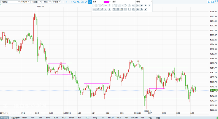The width and height of the screenshot is (218, 119).
Task: Click the magenta line color swatch
Action: 106,2
